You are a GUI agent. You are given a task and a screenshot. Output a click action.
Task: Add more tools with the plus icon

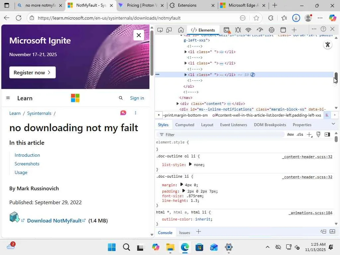pos(294,30)
